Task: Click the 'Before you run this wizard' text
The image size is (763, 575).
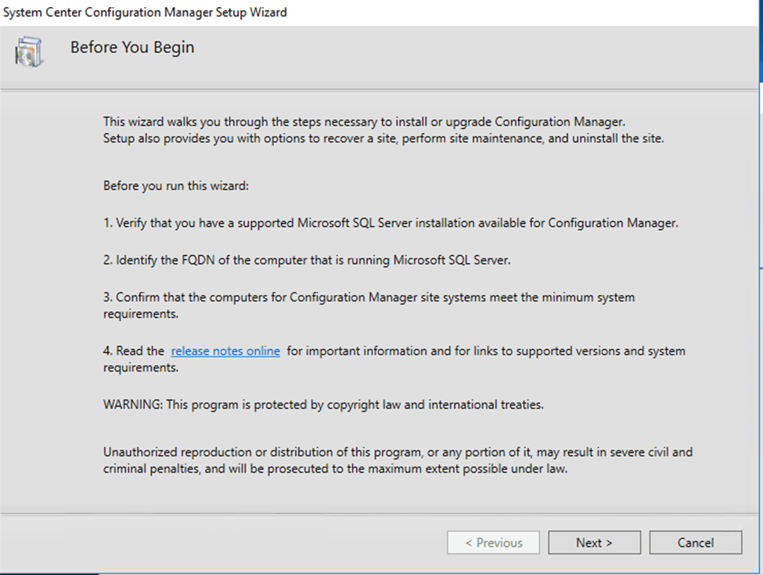Action: (175, 187)
